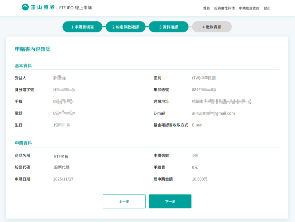Viewport: 295px width, 222px height.
Task: Open 申購進度查詢 in the navigation
Action: [249, 9]
